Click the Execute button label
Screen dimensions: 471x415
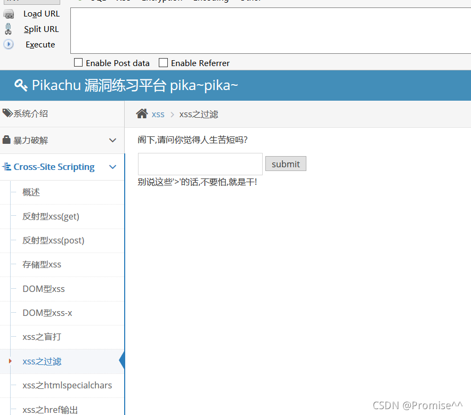point(40,44)
